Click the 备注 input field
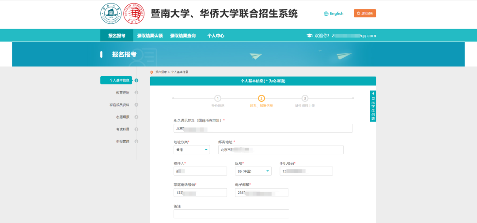The width and height of the screenshot is (477, 223). pos(231,214)
